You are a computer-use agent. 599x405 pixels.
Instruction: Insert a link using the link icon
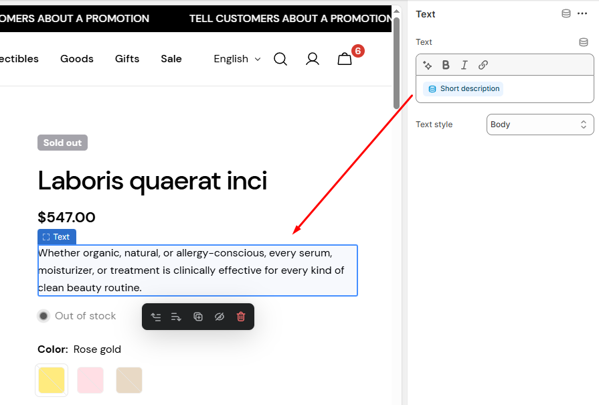coord(483,66)
